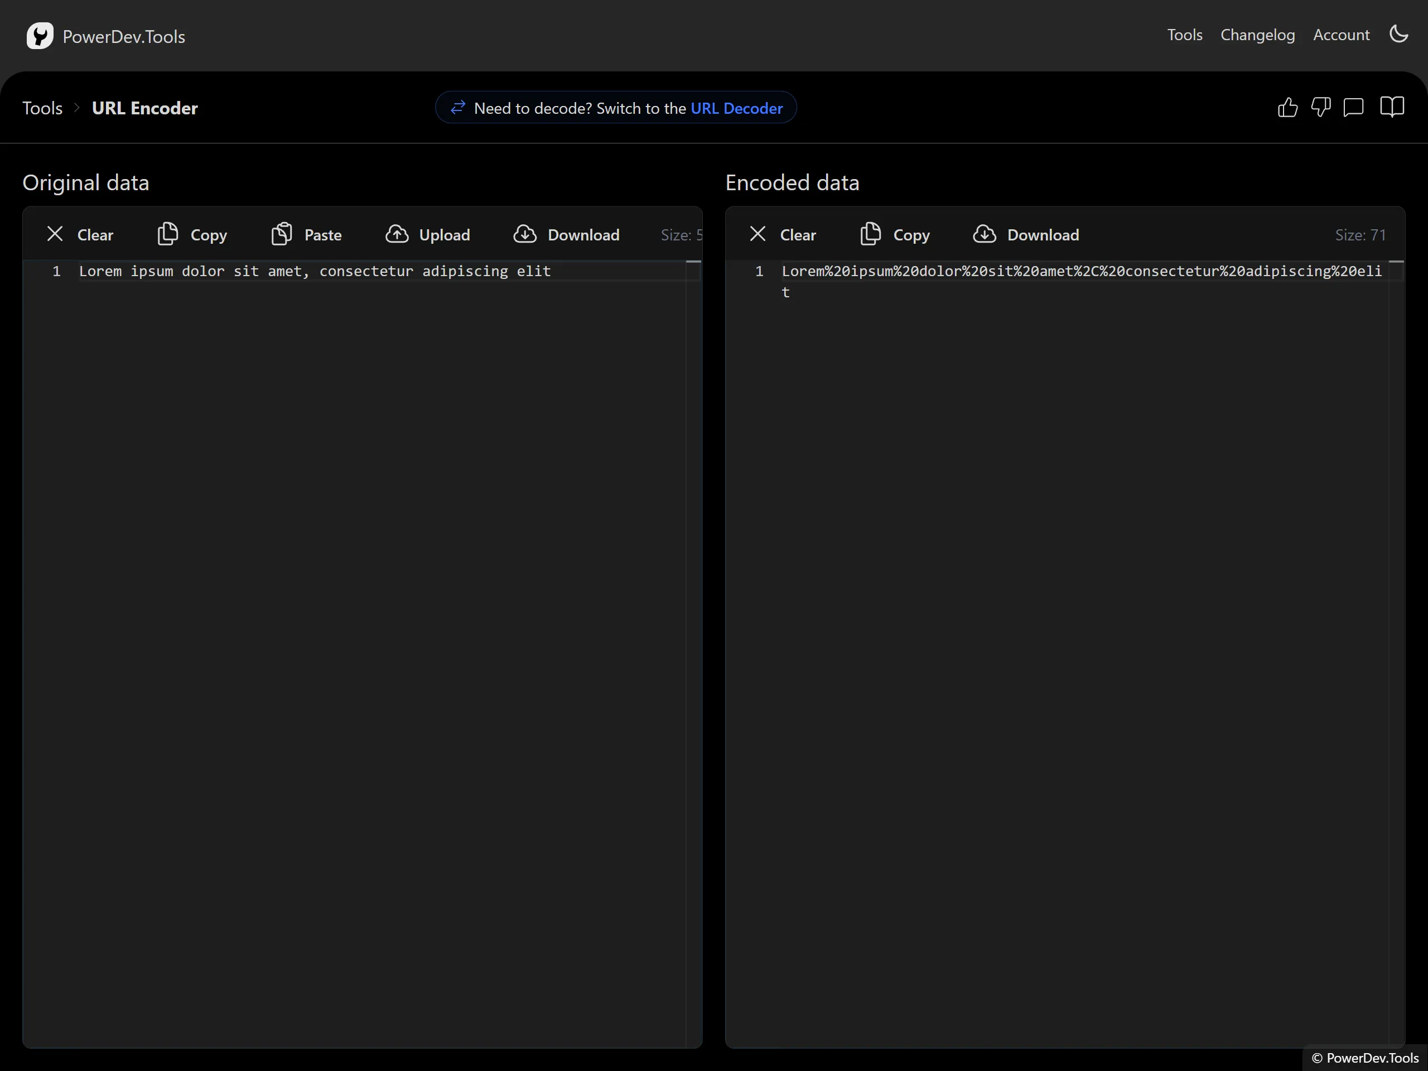Viewport: 1428px width, 1071px height.
Task: Copy the Original data text
Action: 192,234
